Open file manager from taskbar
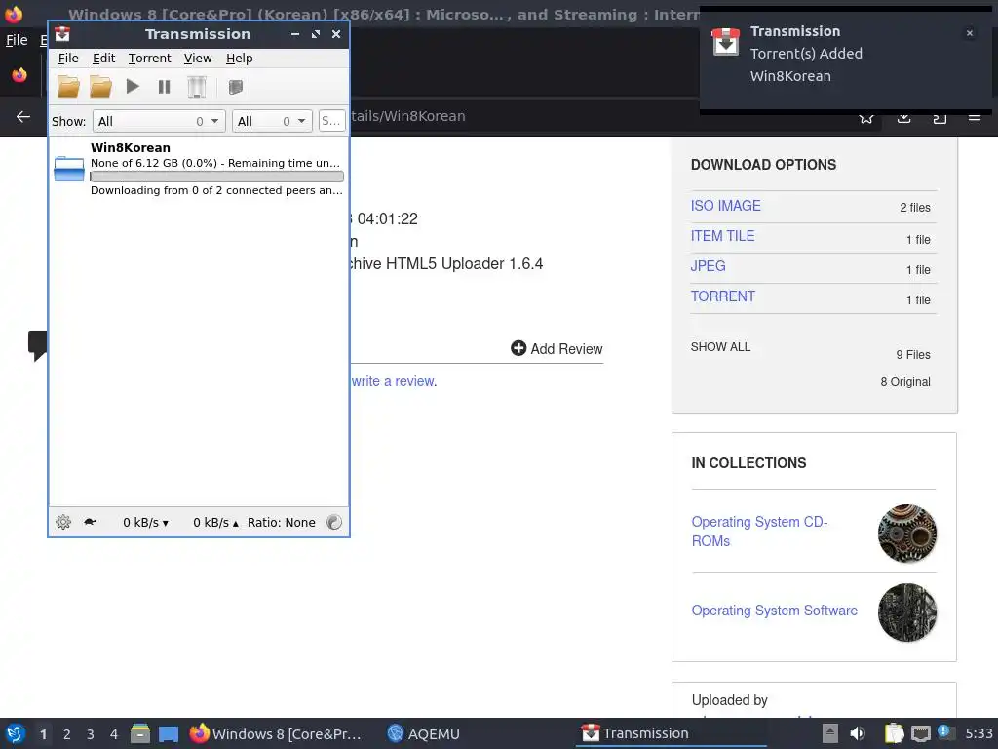Image resolution: width=998 pixels, height=749 pixels. point(140,733)
